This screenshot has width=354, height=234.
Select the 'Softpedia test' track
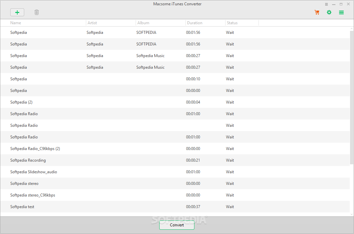point(175,207)
